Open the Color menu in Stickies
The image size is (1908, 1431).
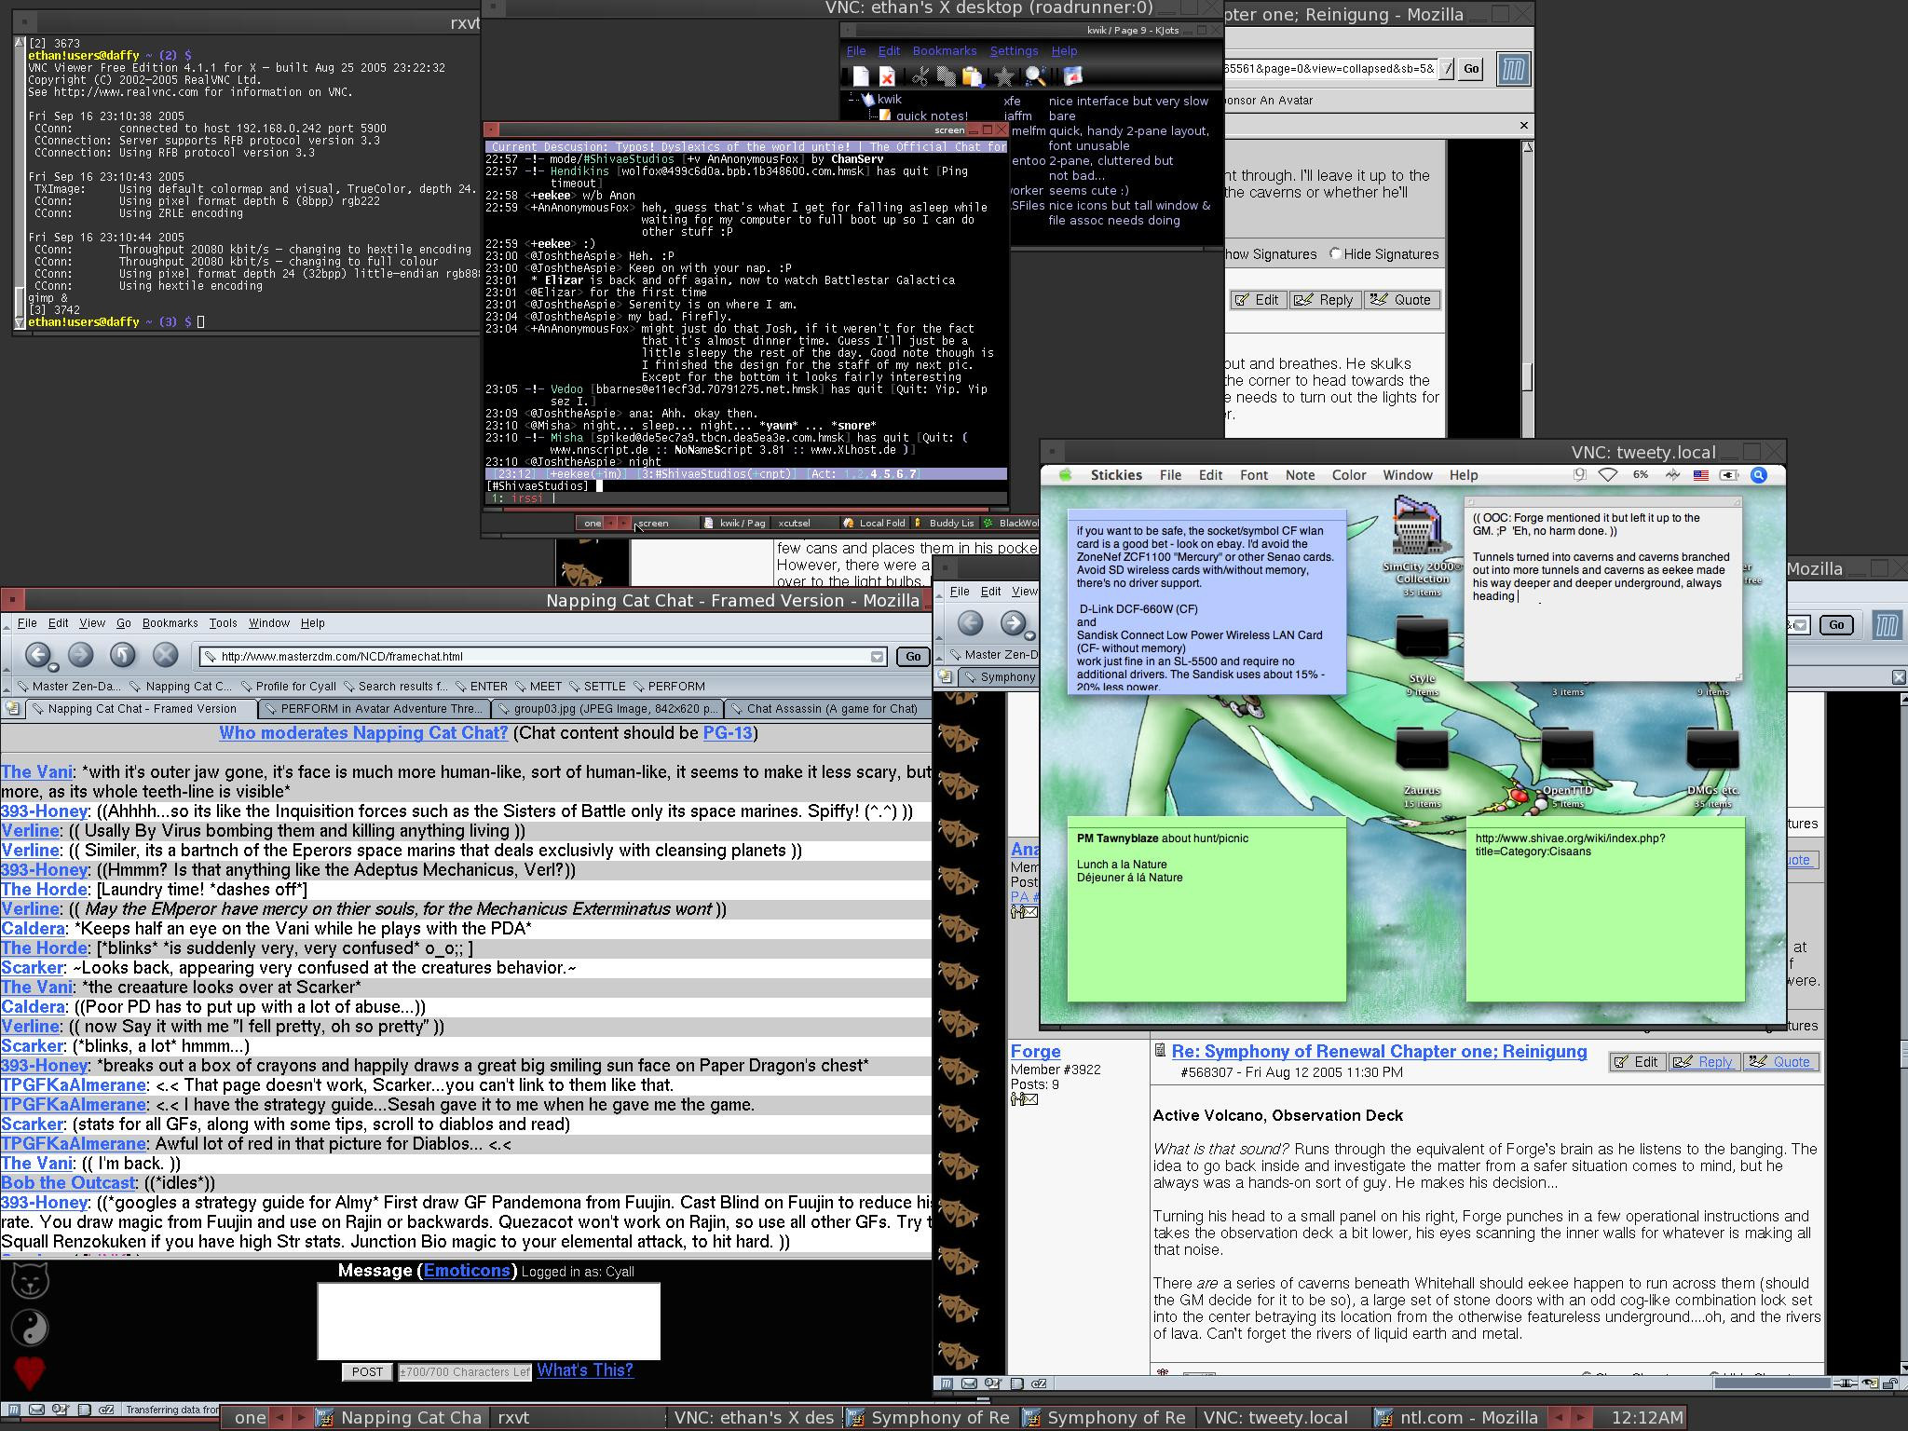coord(1348,475)
